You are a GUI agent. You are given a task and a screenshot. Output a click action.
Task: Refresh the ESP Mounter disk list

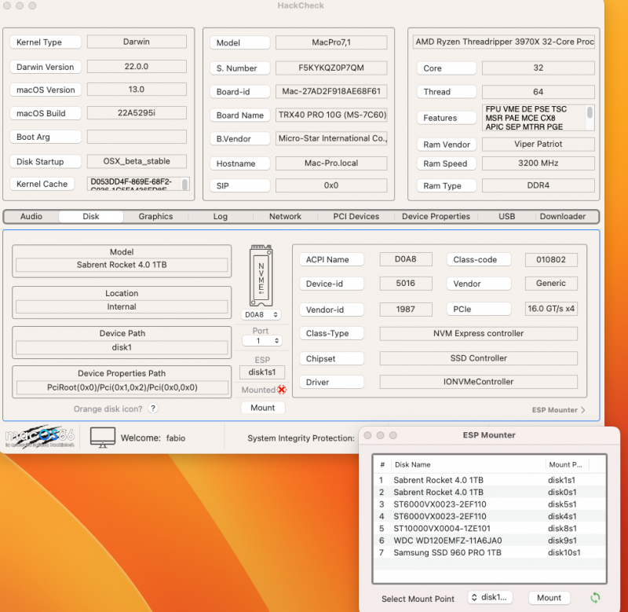pyautogui.click(x=595, y=598)
